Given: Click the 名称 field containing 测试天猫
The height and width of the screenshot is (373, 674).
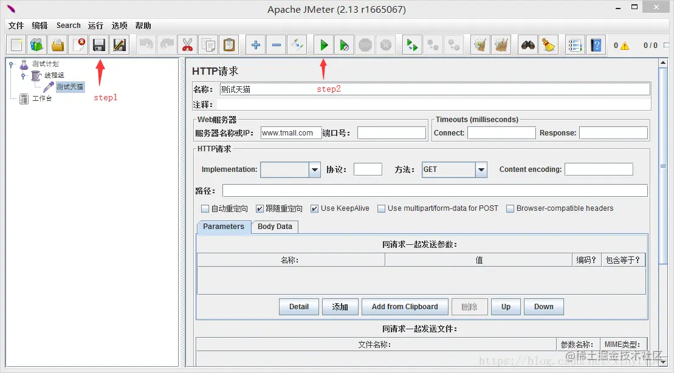Looking at the screenshot, I should click(435, 89).
